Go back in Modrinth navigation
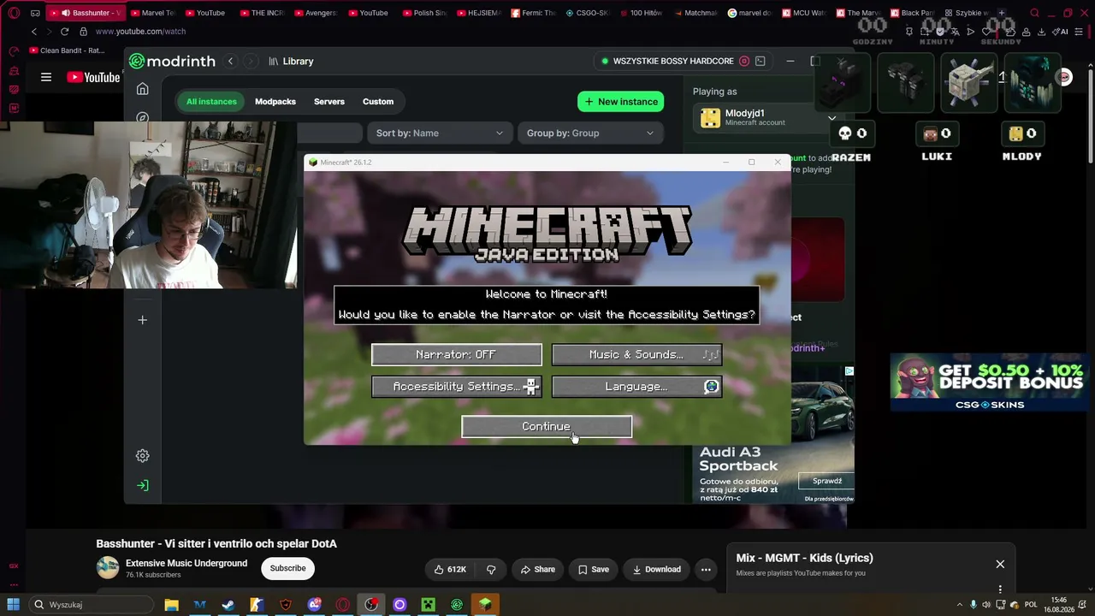Image resolution: width=1095 pixels, height=616 pixels. coord(230,62)
